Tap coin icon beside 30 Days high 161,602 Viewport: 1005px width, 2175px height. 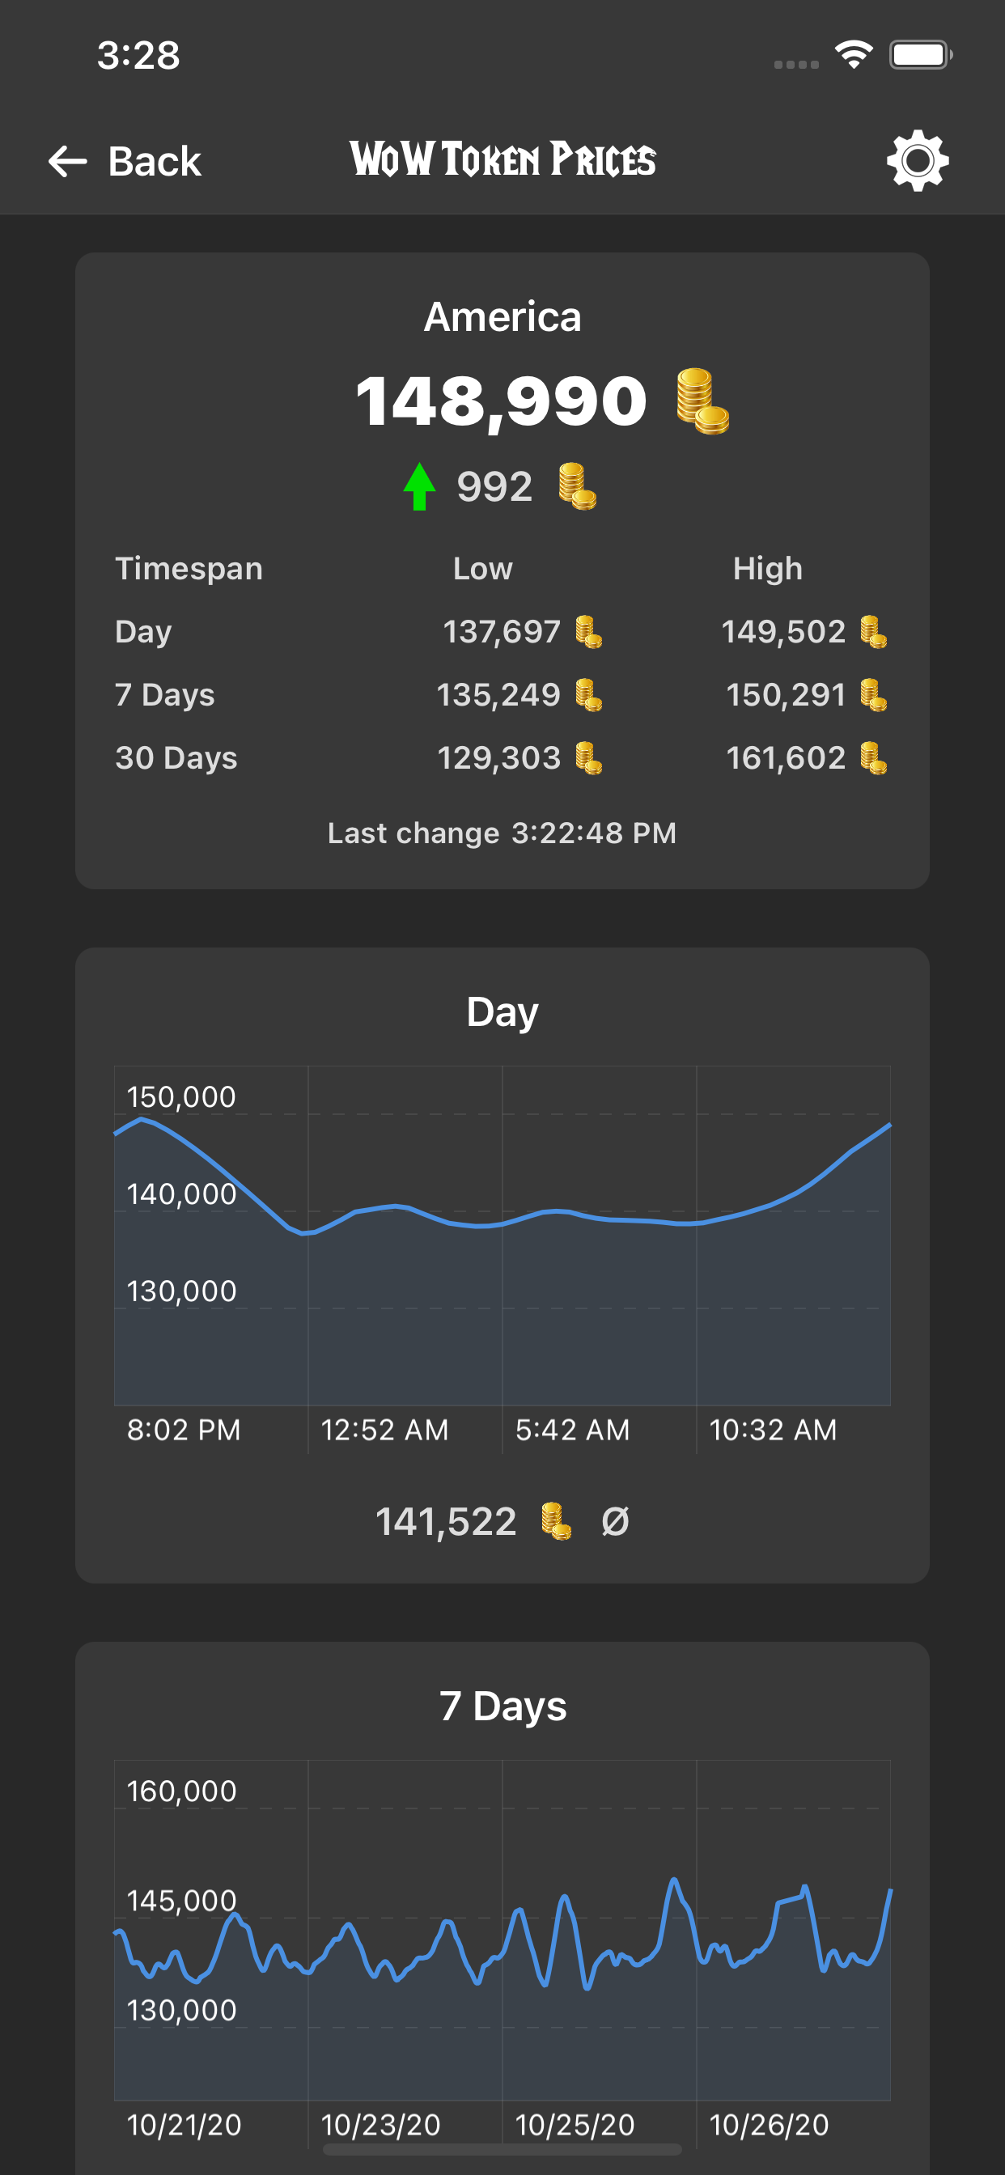pyautogui.click(x=873, y=758)
